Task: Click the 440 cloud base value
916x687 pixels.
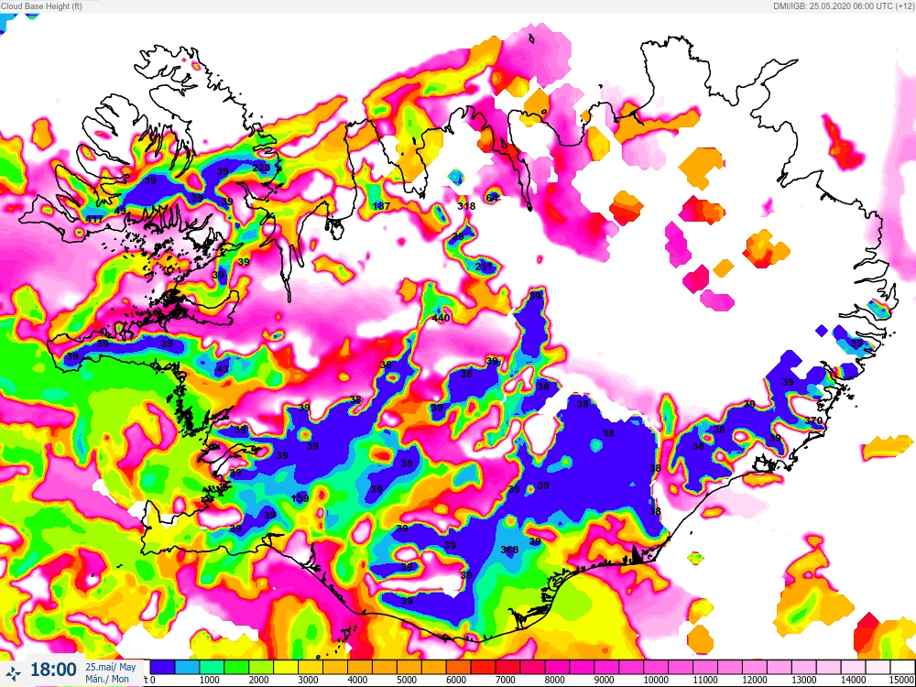Action: [x=441, y=318]
